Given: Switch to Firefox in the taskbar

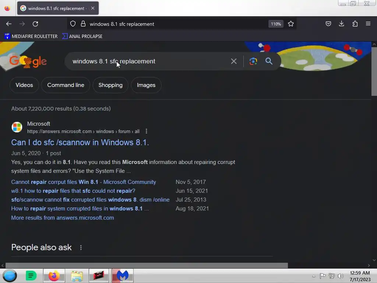Looking at the screenshot, I should click(x=54, y=276).
